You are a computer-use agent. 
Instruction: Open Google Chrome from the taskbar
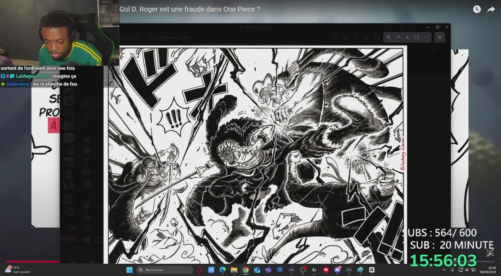coord(245,270)
